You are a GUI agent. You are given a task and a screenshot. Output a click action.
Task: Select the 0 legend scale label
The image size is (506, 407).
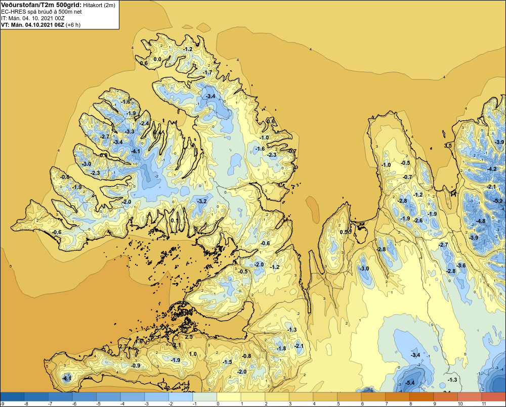tap(218, 404)
